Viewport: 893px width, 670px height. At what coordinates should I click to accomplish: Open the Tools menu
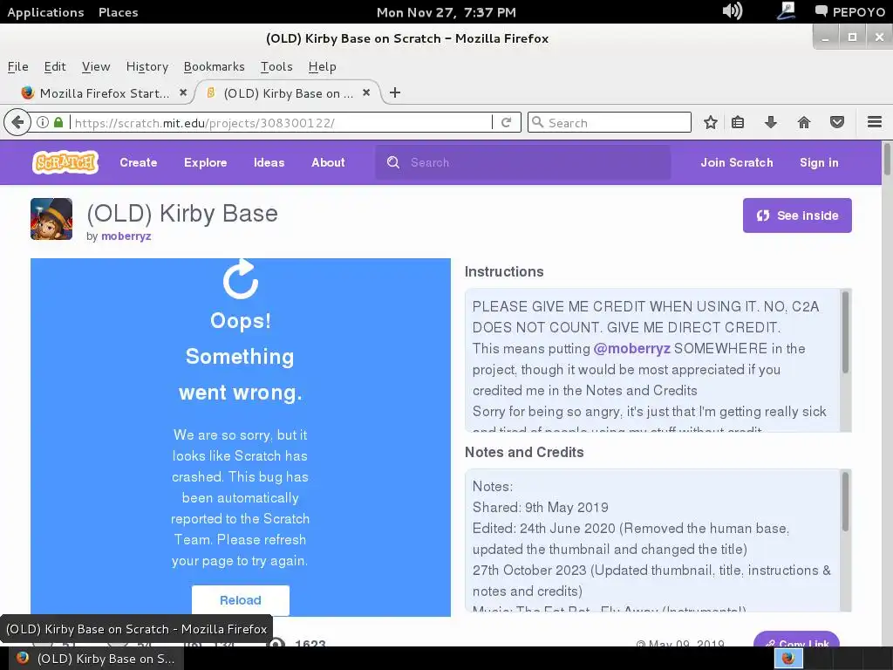pos(276,66)
